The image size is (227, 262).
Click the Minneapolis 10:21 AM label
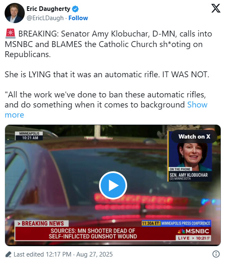(29, 136)
